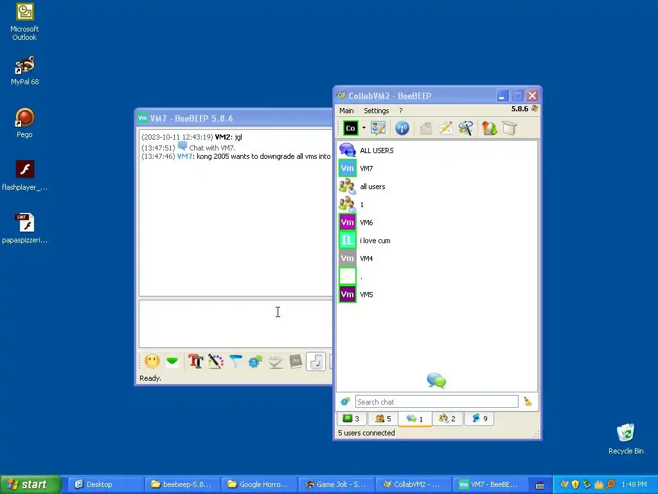Switch to the beebeep-5.8 folder taskbar button

coord(182,484)
